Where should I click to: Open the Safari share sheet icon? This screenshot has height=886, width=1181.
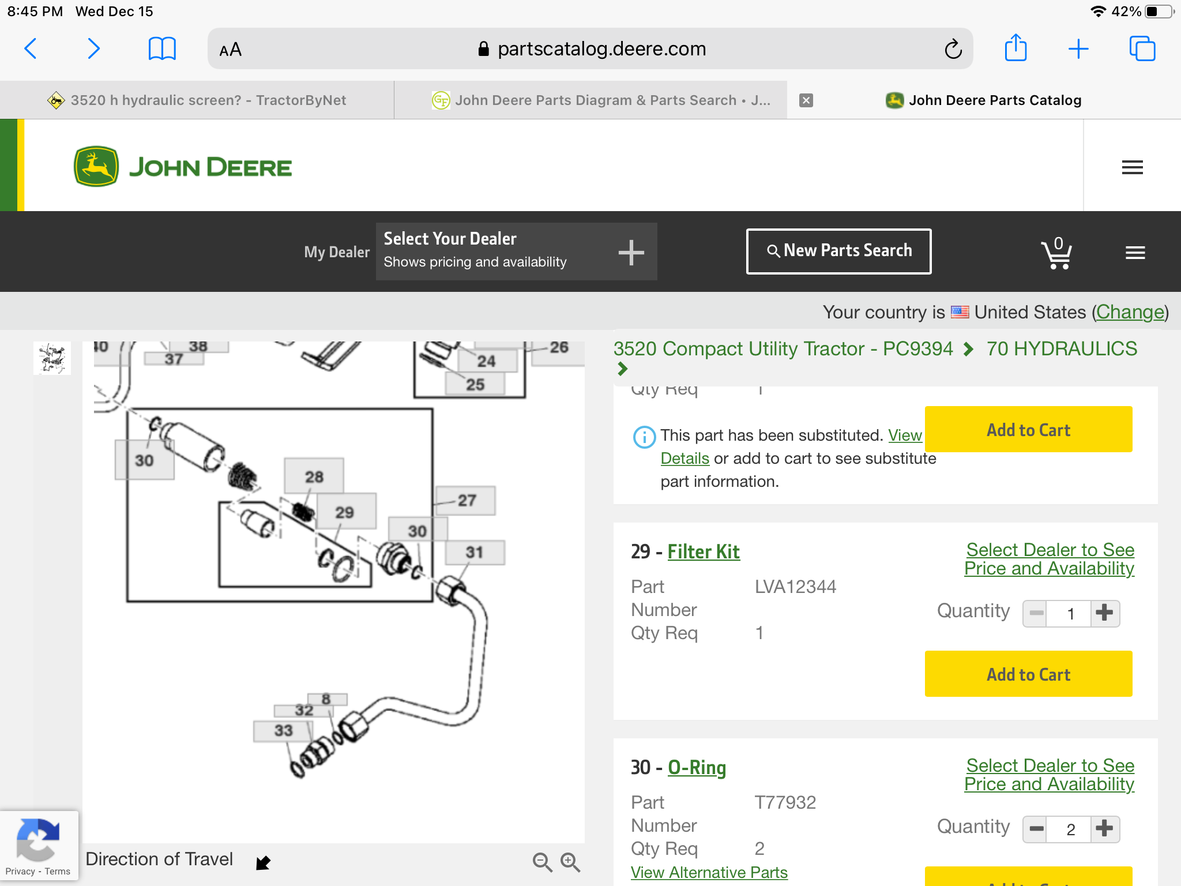click(1015, 47)
